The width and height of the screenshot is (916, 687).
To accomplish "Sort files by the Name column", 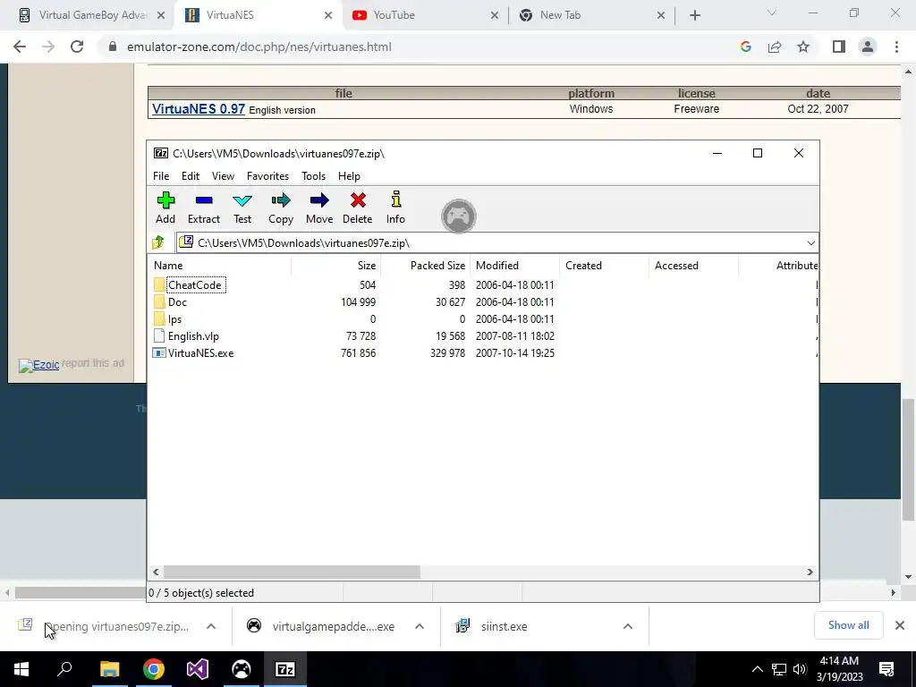I will 220,265.
